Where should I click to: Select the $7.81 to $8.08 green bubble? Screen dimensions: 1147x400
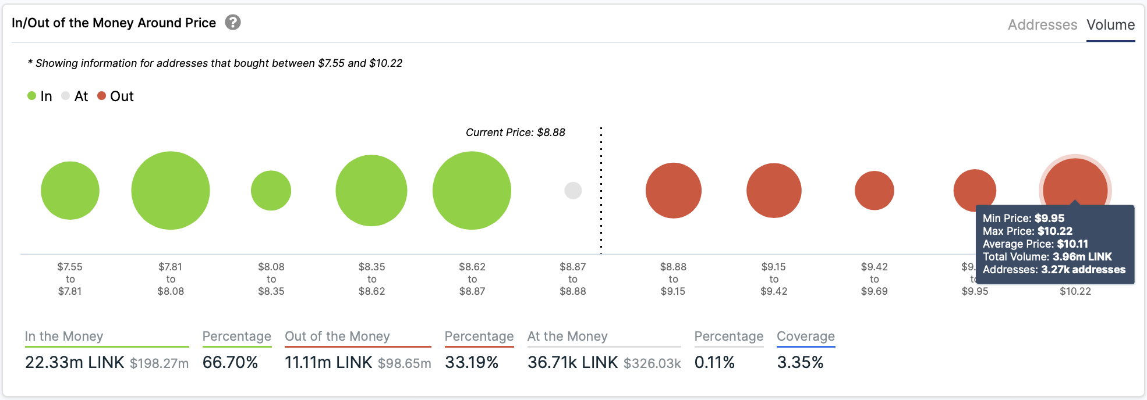(171, 191)
